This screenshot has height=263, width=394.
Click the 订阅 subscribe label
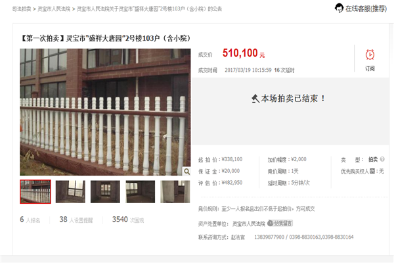[x=370, y=68]
